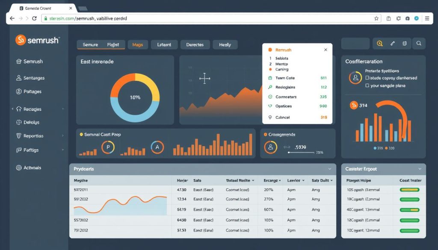Open the Ercange column dropdown
This screenshot has width=438, height=250.
[x=280, y=181]
